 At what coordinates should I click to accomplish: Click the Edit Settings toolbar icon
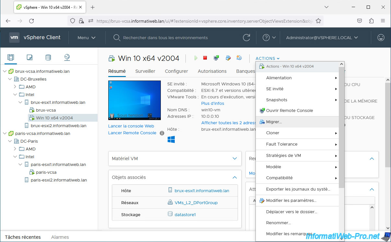tap(228, 58)
